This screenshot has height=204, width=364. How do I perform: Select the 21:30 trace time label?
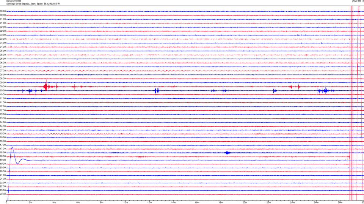[3, 179]
